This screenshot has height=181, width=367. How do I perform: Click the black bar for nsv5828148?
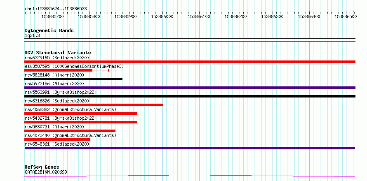tap(73, 79)
